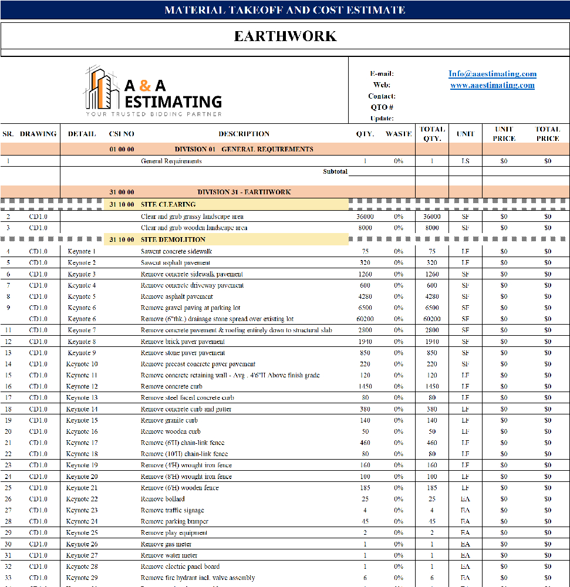The height and width of the screenshot is (587, 570).
Task: Click the Remove play equipment description cell
Action: coord(174,533)
